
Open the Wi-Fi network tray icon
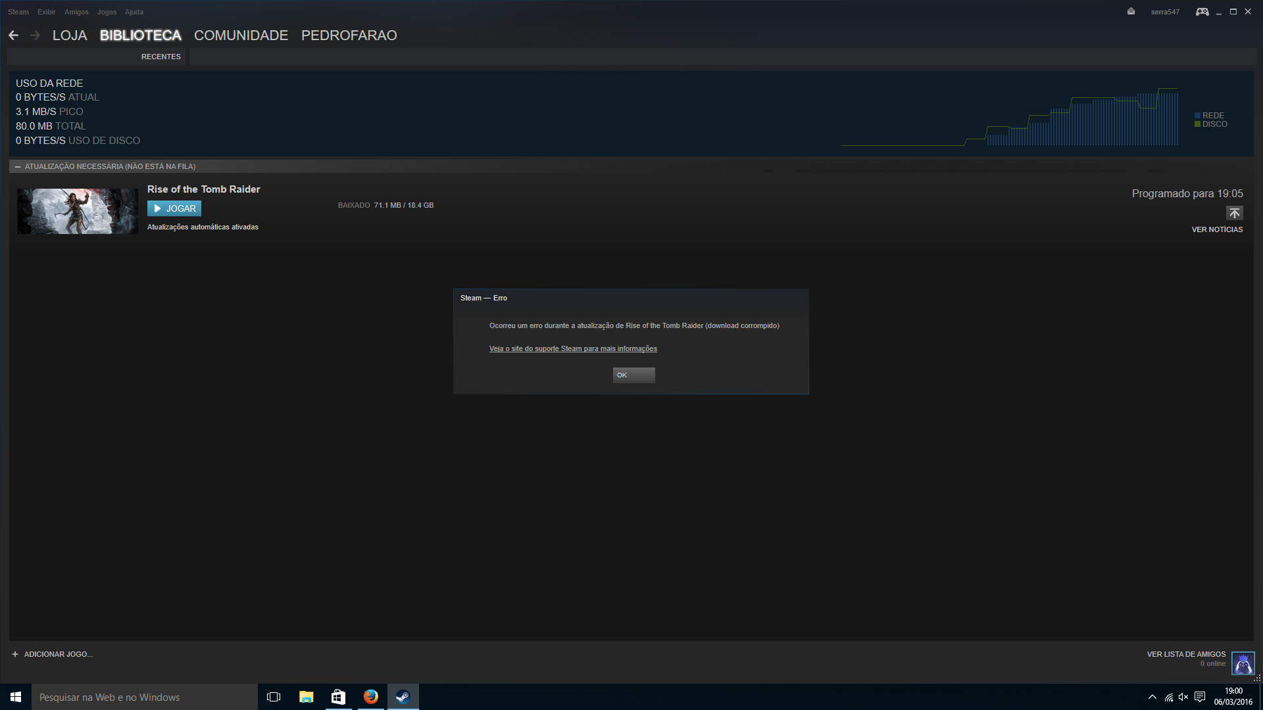tap(1168, 697)
